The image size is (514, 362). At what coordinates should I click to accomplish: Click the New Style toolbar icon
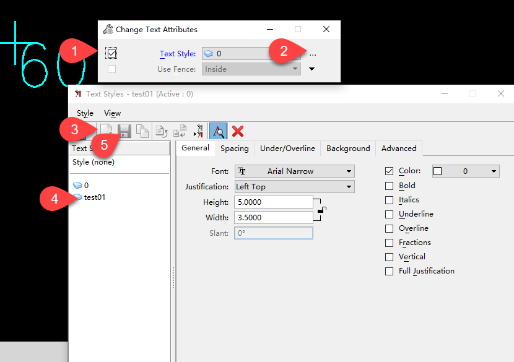[107, 131]
